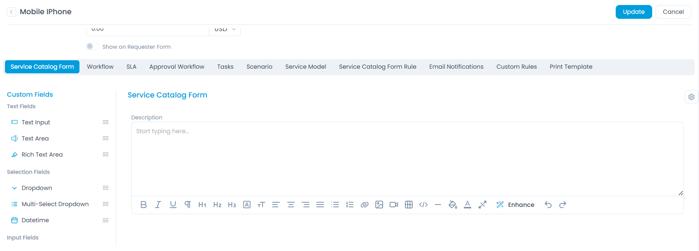699x251 pixels.
Task: Select the Dropdown field type
Action: coord(37,188)
